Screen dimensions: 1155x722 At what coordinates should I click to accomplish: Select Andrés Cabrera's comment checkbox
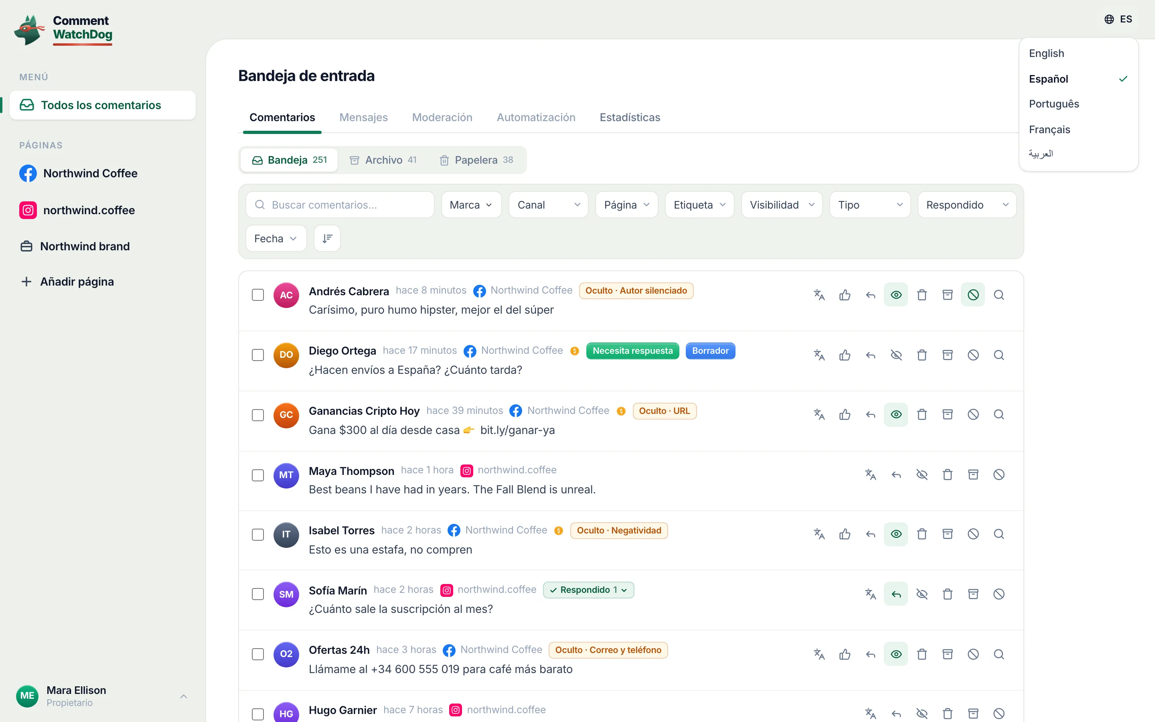point(258,295)
